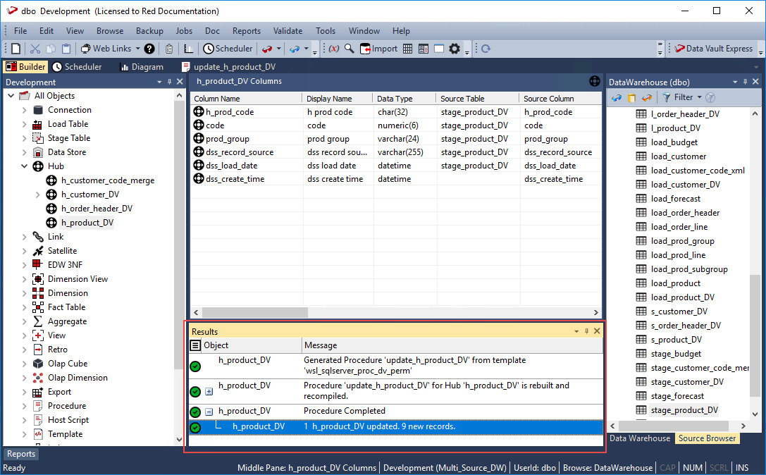Expand the Satellite tree node
Screen dimensions: 766x475
pos(25,251)
